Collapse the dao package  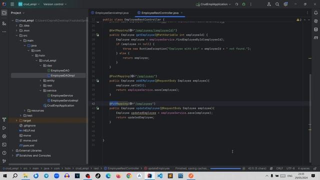[40, 65]
